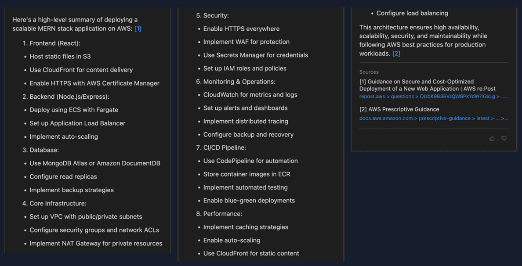Click the Sources section heading
This screenshot has width=522, height=266.
(x=369, y=72)
